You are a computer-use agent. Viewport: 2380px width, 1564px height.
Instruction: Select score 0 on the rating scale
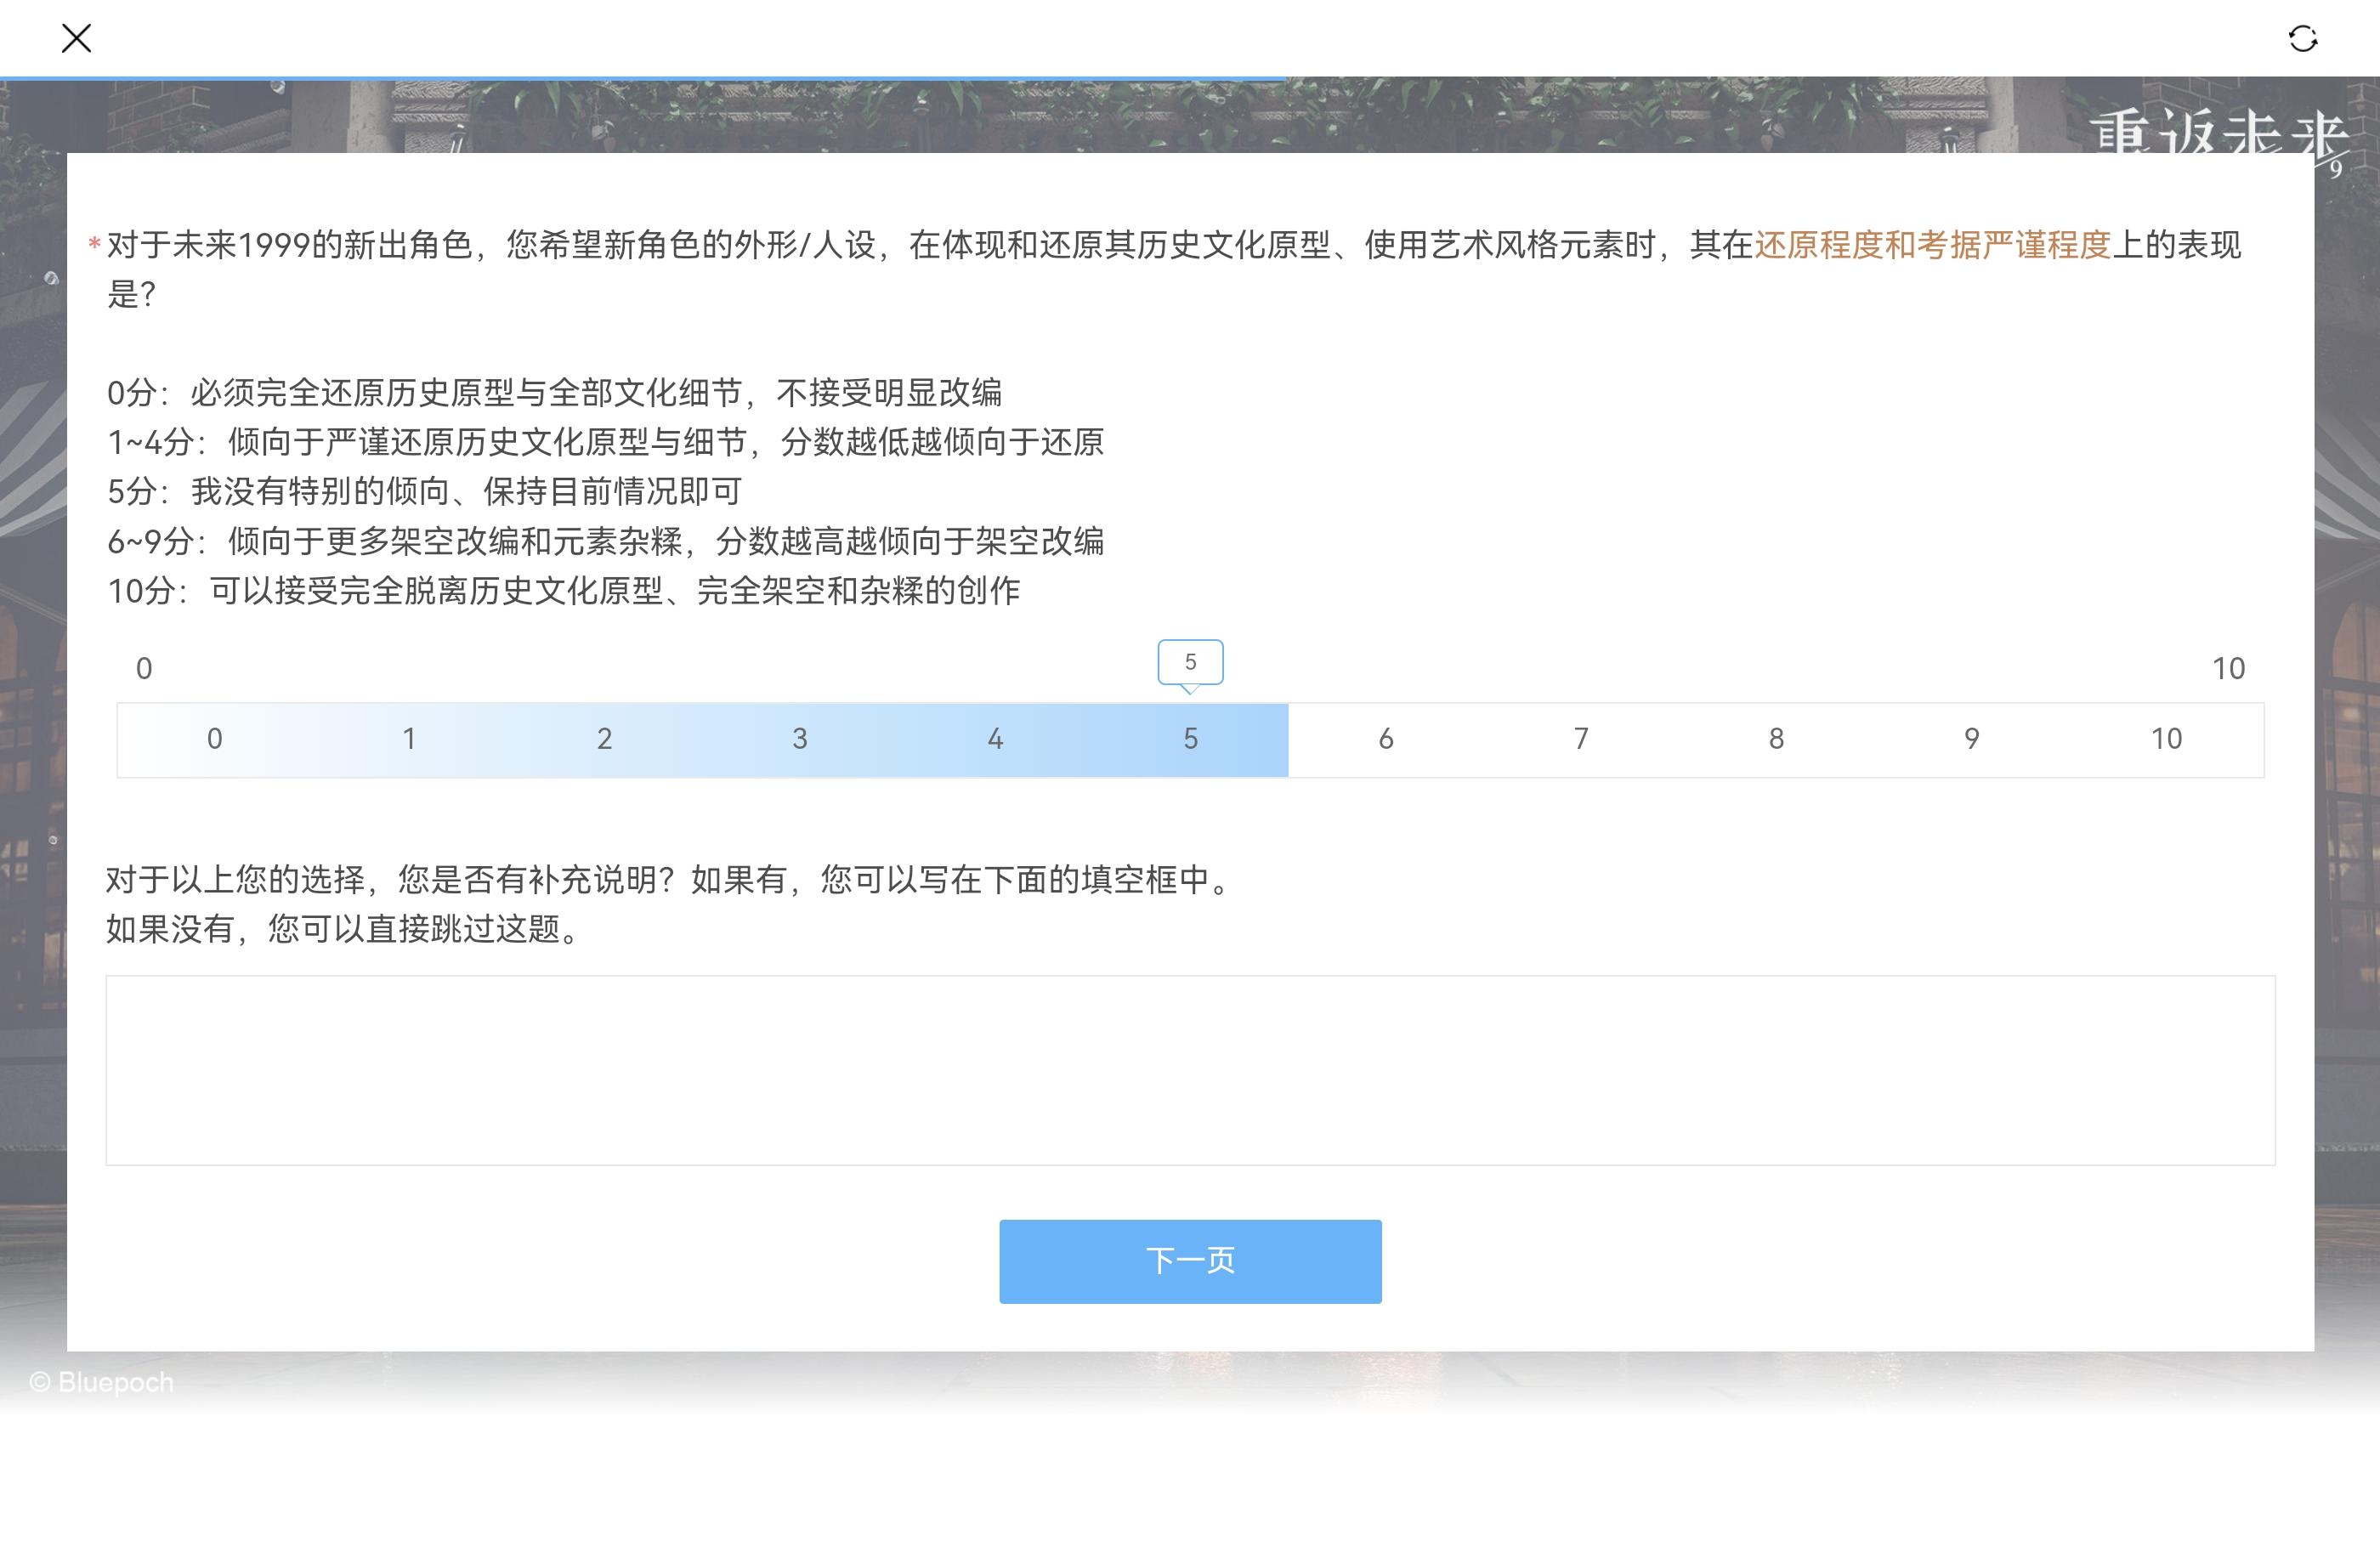click(x=214, y=739)
